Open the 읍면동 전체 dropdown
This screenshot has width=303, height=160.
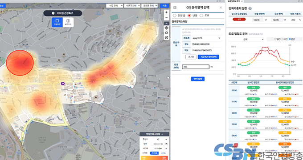(149, 6)
